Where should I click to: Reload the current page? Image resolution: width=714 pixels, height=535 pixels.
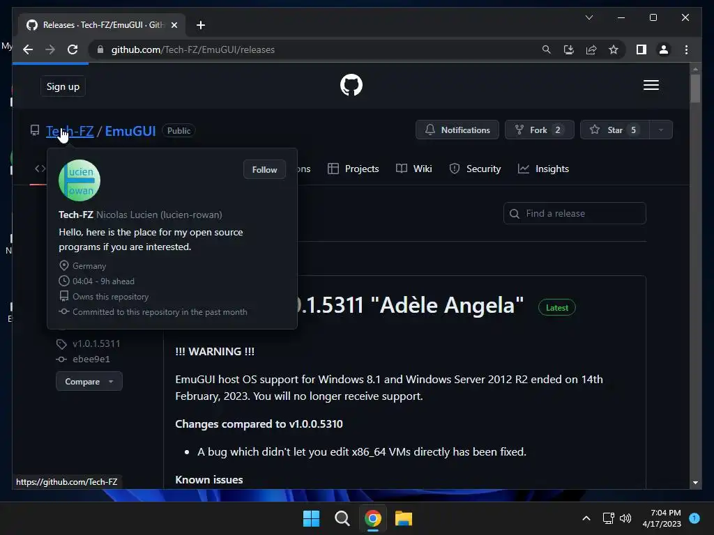pyautogui.click(x=73, y=49)
